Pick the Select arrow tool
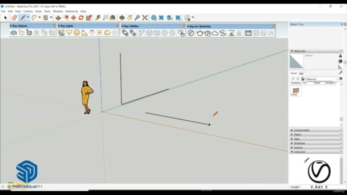 (x=5, y=18)
